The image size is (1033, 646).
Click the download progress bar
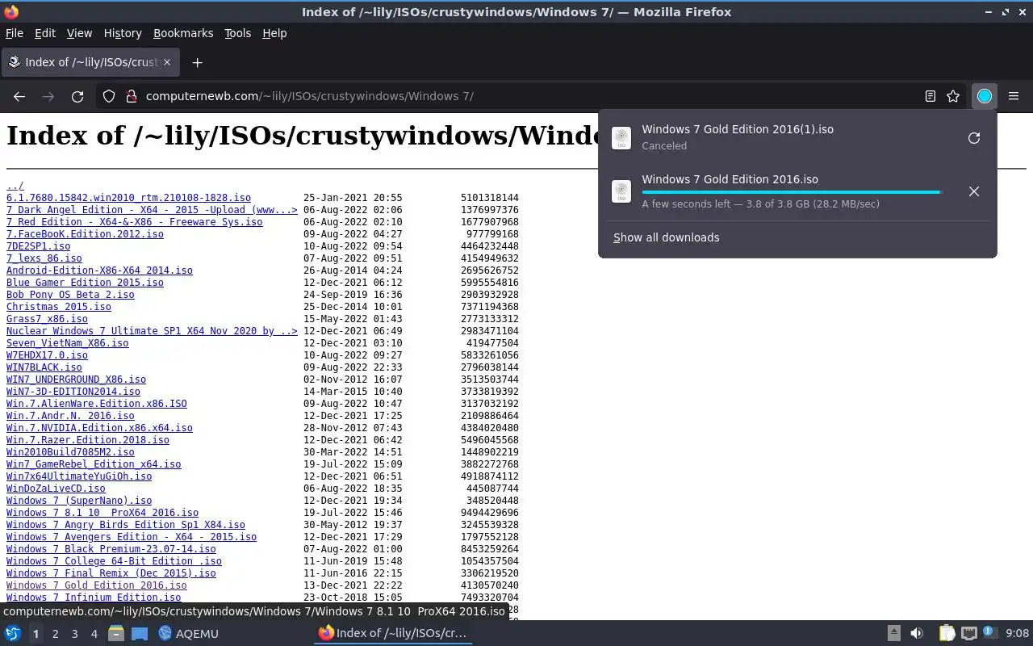point(792,192)
